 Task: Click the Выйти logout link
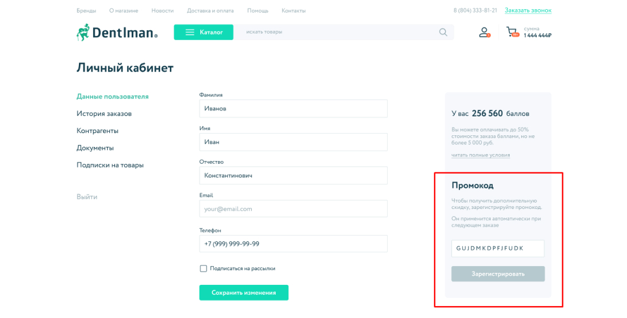(87, 197)
